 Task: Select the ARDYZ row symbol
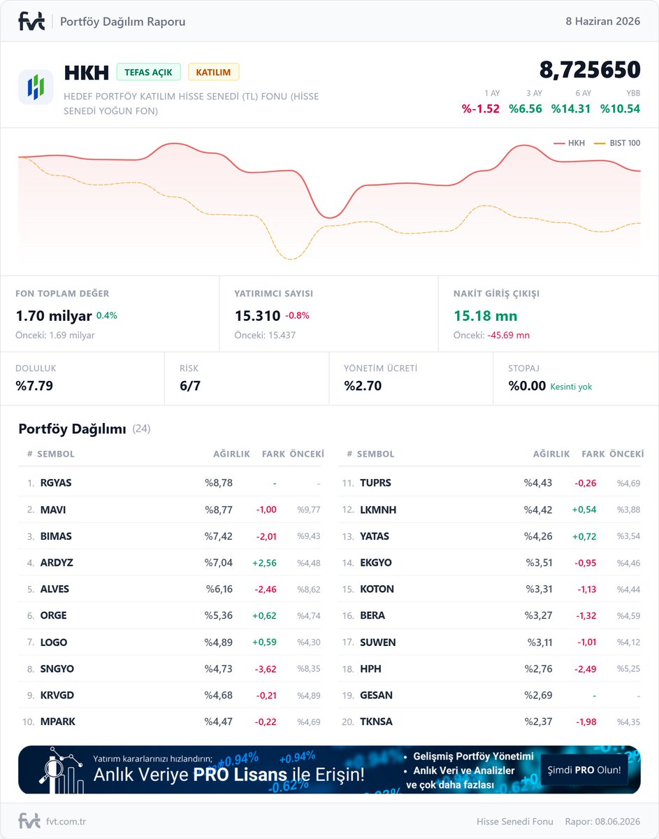click(57, 563)
